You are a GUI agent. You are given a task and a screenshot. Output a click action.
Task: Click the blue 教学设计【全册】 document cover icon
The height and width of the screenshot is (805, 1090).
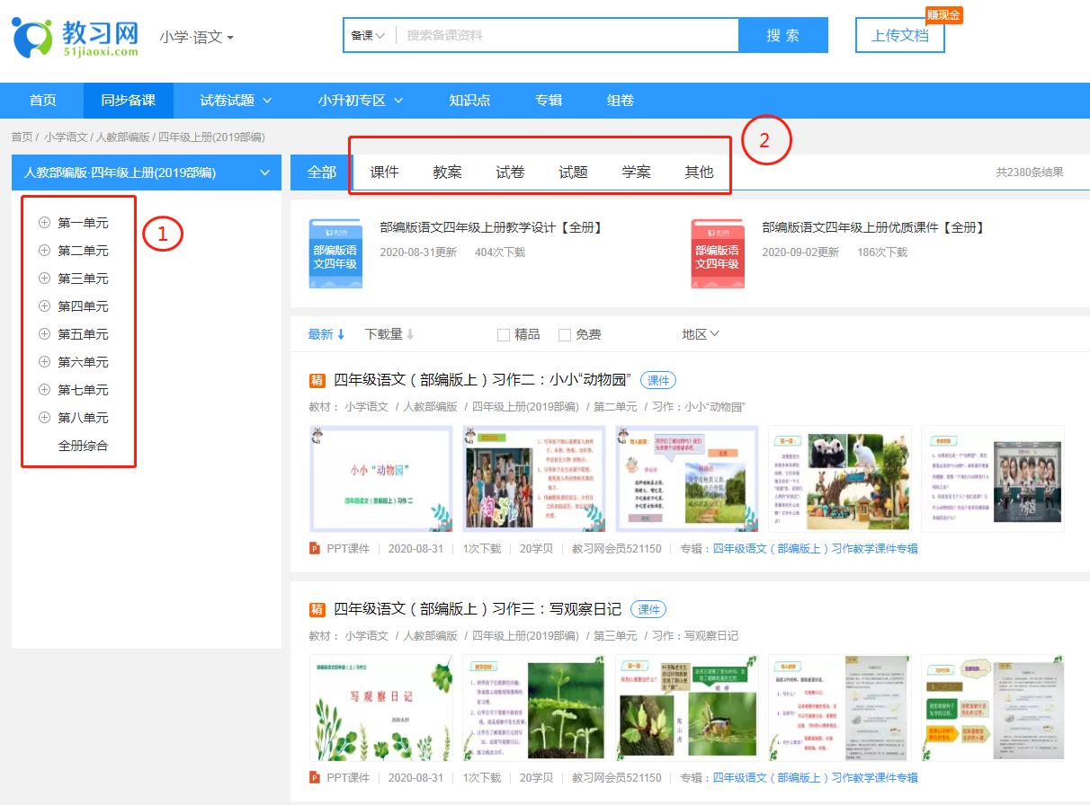(x=335, y=253)
